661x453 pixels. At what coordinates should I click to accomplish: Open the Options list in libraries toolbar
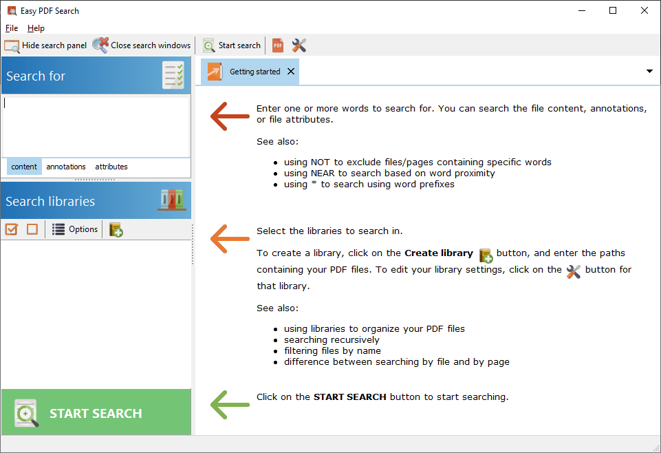click(75, 229)
